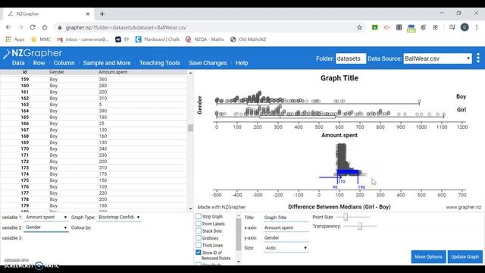Open a new browser tab

click(x=102, y=14)
